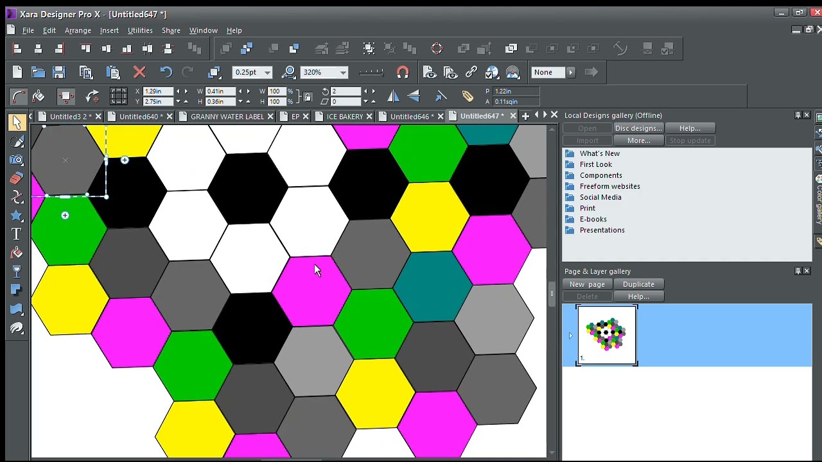Click the Disc designs... button

pyautogui.click(x=638, y=128)
